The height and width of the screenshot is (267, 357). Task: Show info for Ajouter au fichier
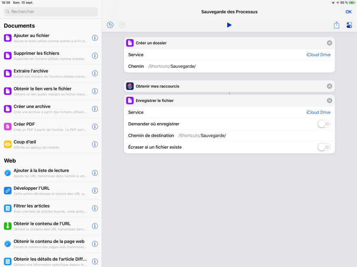[95, 38]
